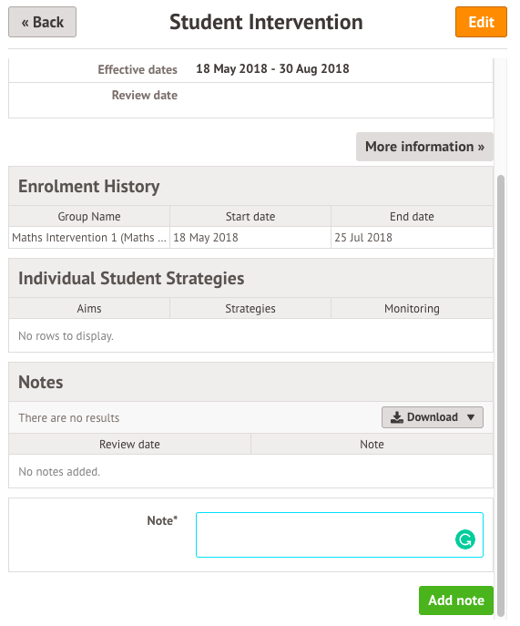
Task: Submit with the Add note button
Action: tap(456, 600)
